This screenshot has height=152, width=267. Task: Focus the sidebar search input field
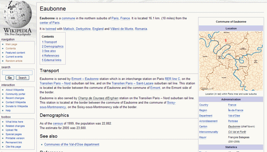17,73
